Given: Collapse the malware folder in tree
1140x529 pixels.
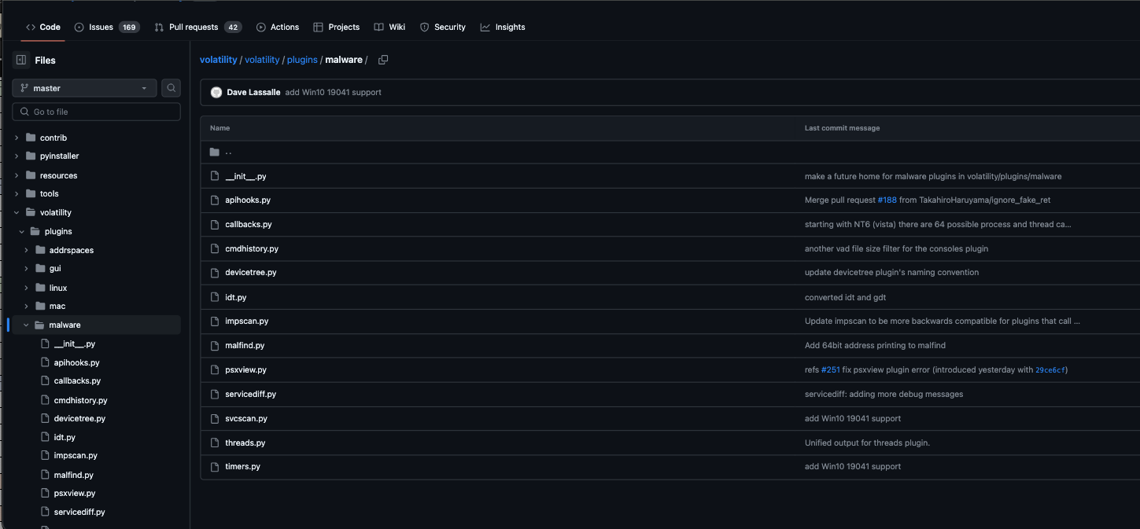Looking at the screenshot, I should coord(26,325).
